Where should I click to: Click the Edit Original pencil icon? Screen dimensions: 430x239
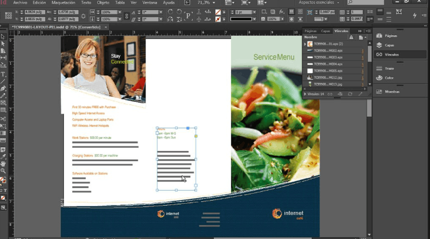click(360, 94)
